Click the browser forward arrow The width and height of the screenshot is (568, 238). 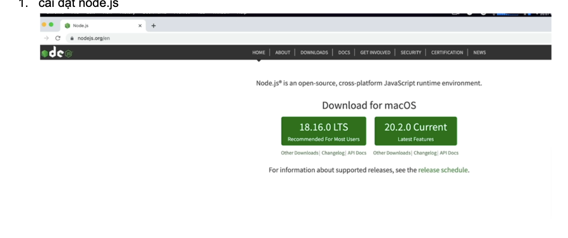click(x=46, y=38)
